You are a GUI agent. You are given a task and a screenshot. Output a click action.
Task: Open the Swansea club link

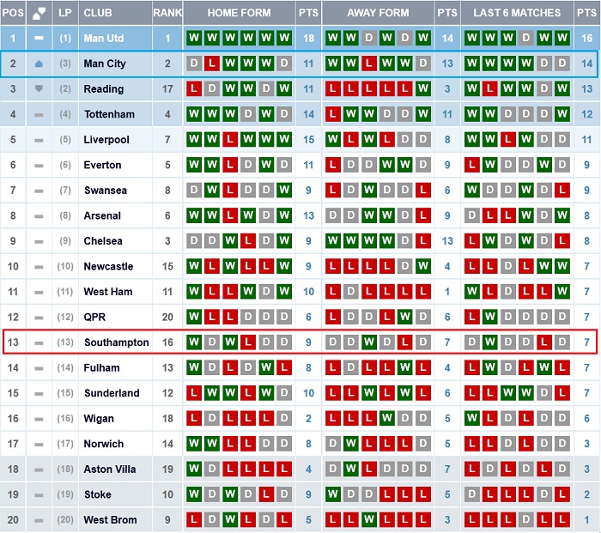106,191
